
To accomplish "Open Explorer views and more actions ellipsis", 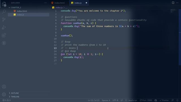I will tap(45, 3).
